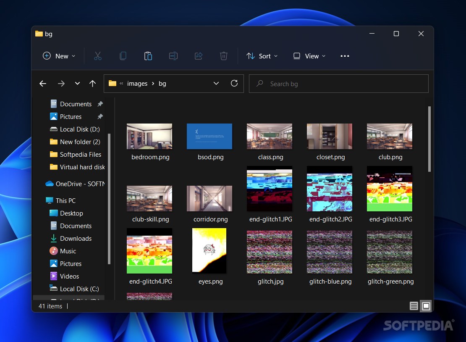
Task: Click the Local Disk (C:) drive icon
Action: [53, 288]
